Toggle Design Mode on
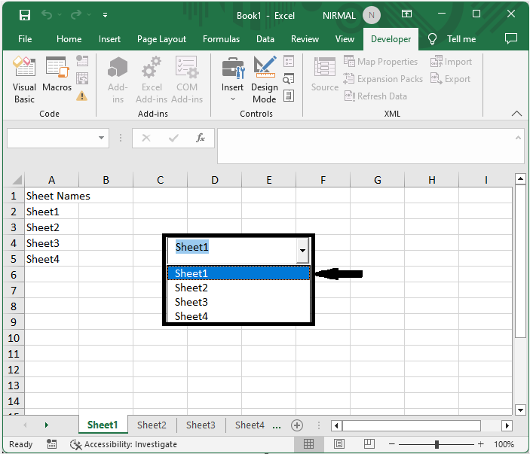The height and width of the screenshot is (454, 530). 265,80
